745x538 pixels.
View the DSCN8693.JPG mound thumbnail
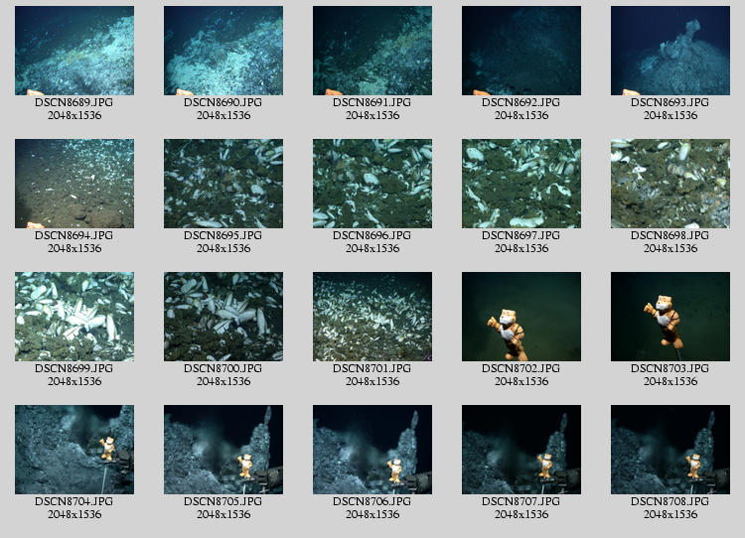pos(670,51)
